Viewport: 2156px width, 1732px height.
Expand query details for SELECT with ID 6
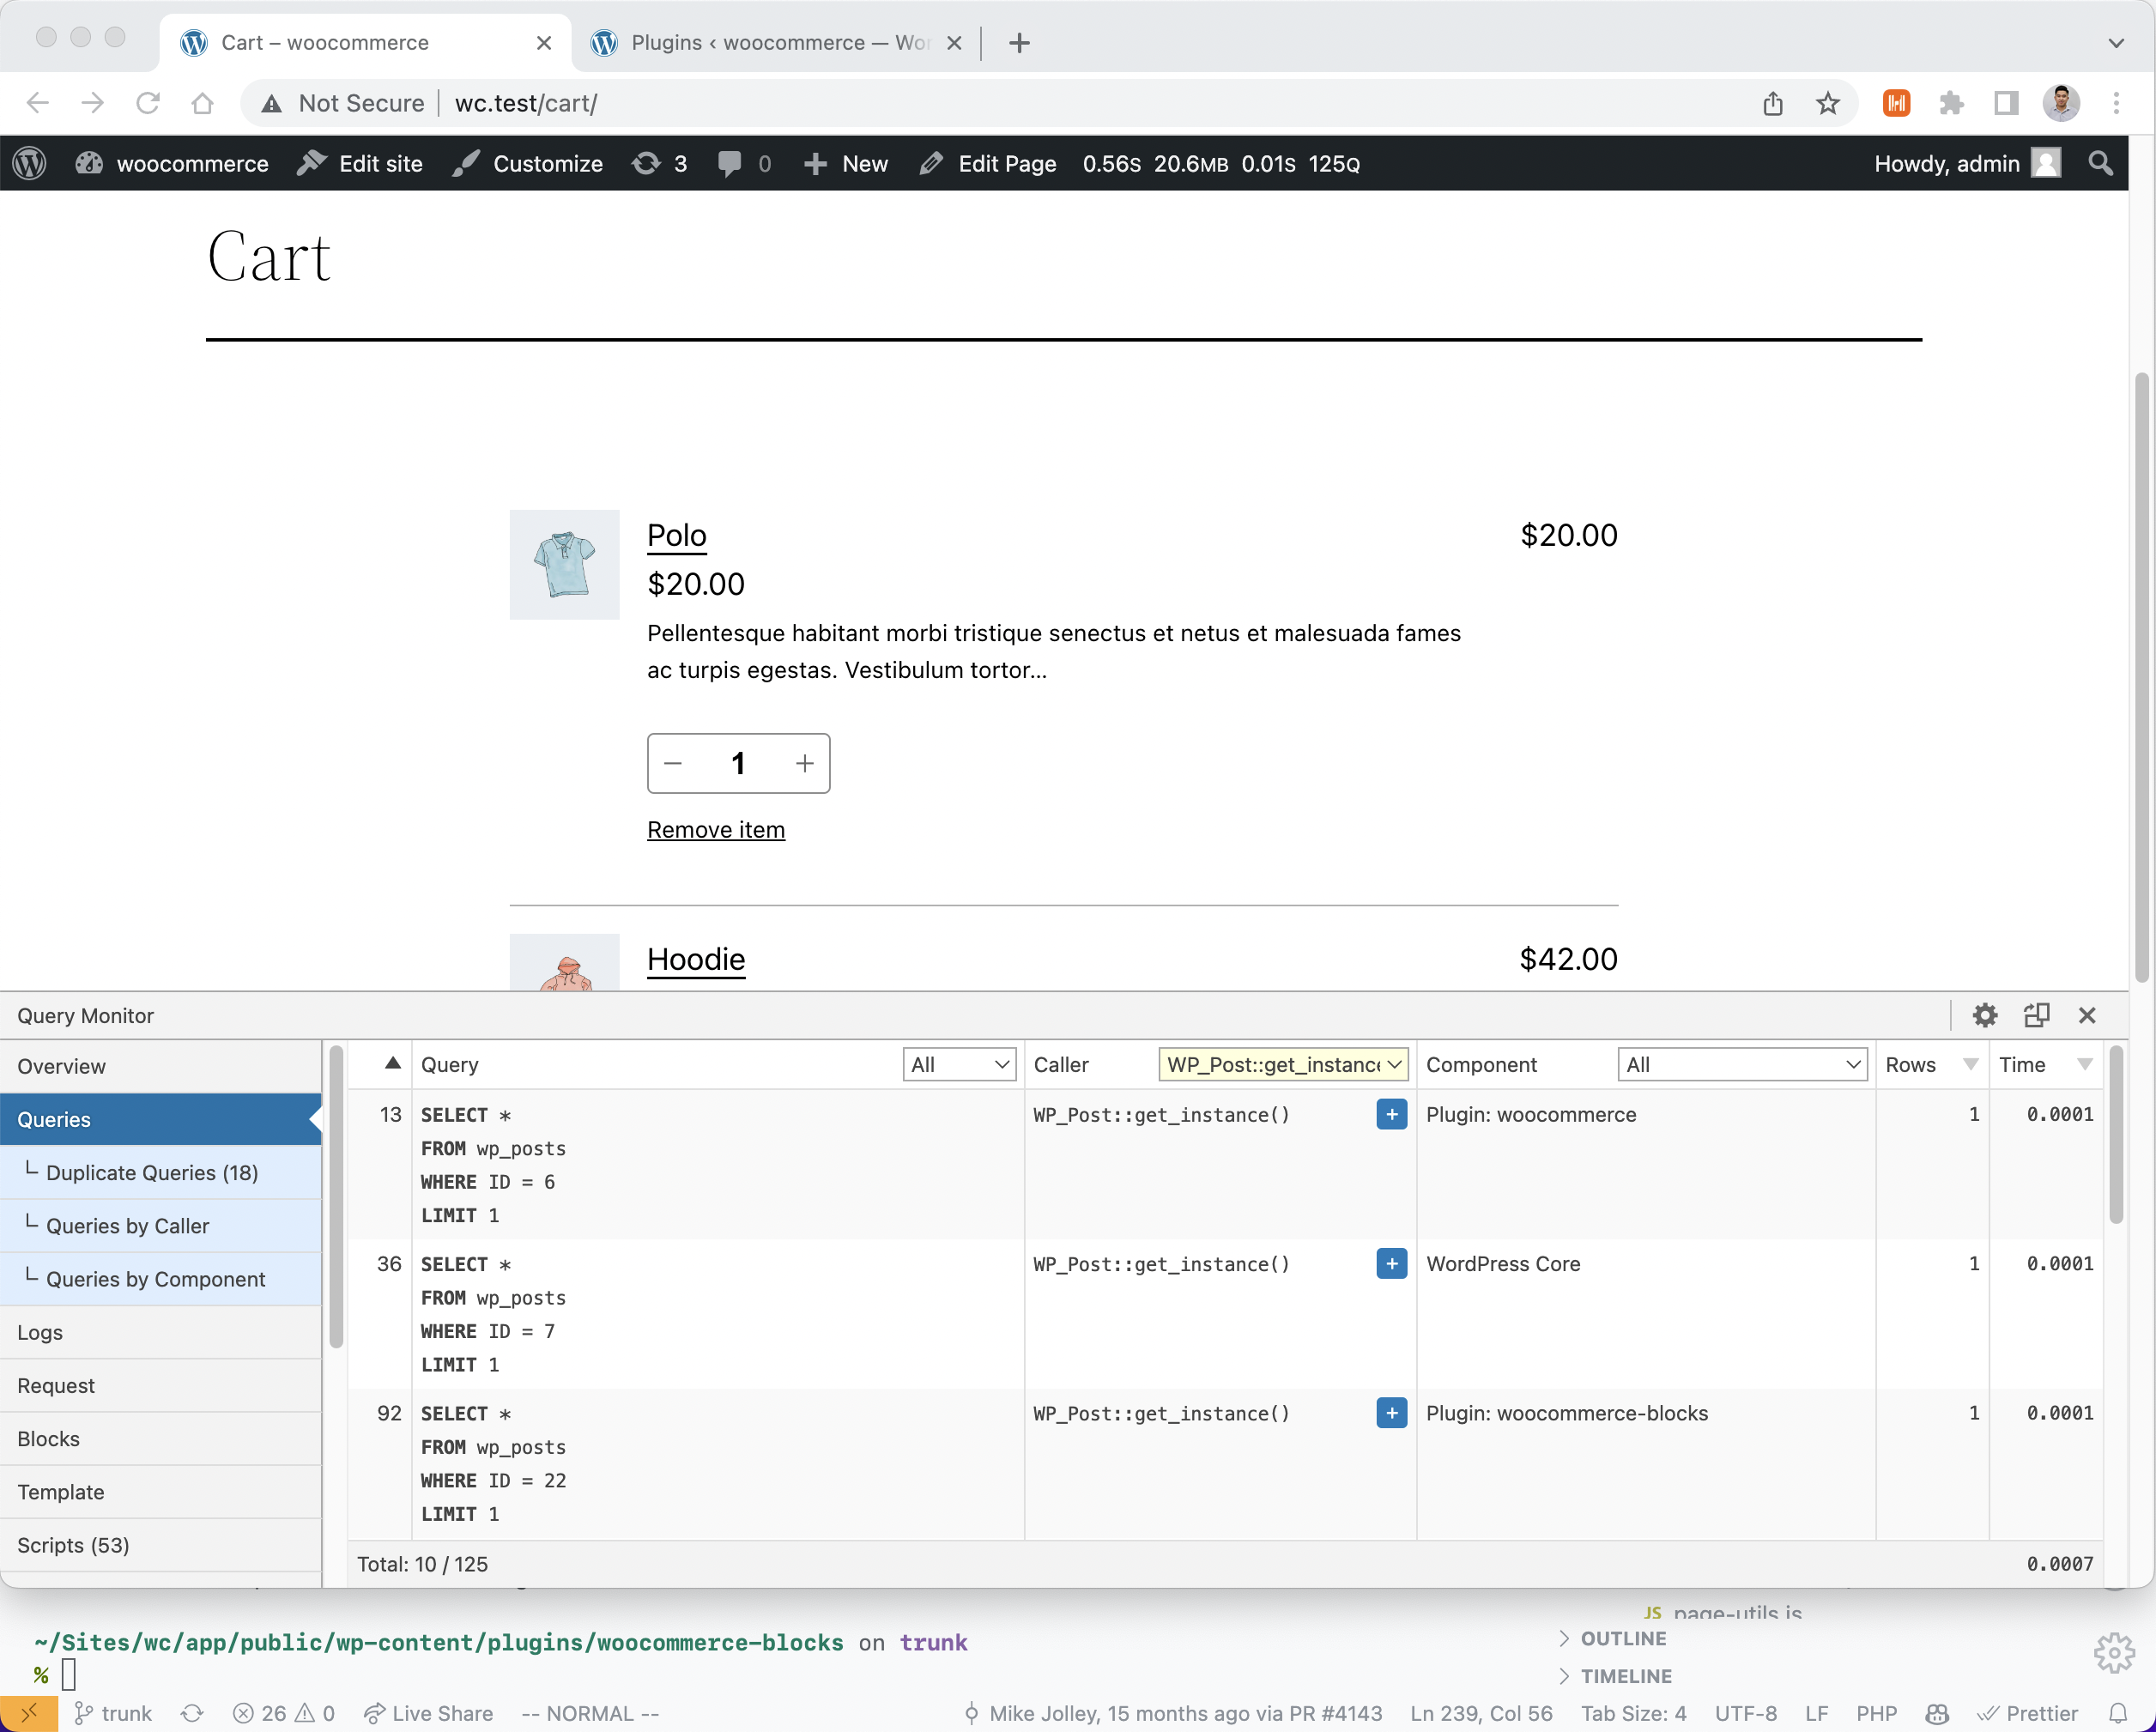1390,1114
